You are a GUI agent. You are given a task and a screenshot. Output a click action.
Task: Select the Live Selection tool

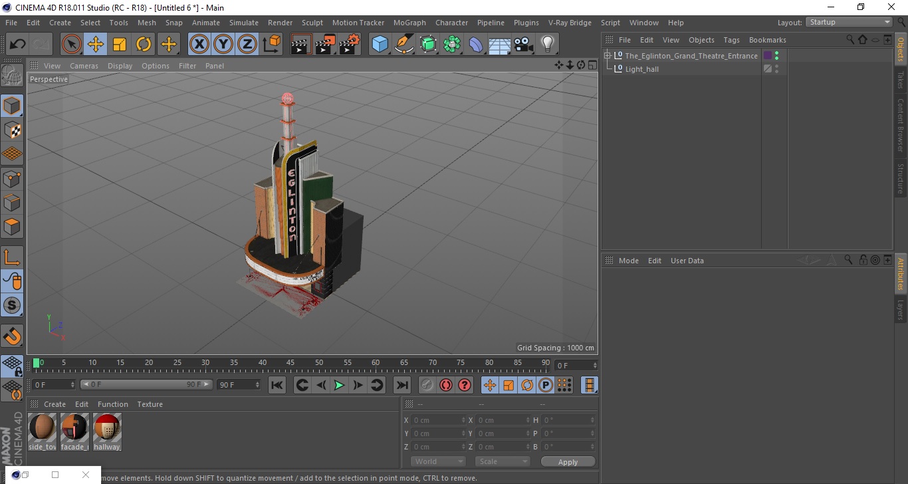71,45
